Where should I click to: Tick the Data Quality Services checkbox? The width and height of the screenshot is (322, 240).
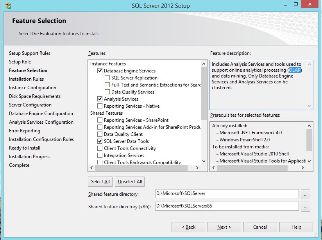tap(107, 92)
